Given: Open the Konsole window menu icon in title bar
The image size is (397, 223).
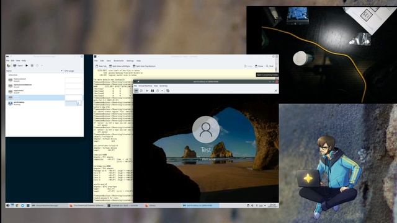Looking at the screenshot, I should pyautogui.click(x=95, y=56).
